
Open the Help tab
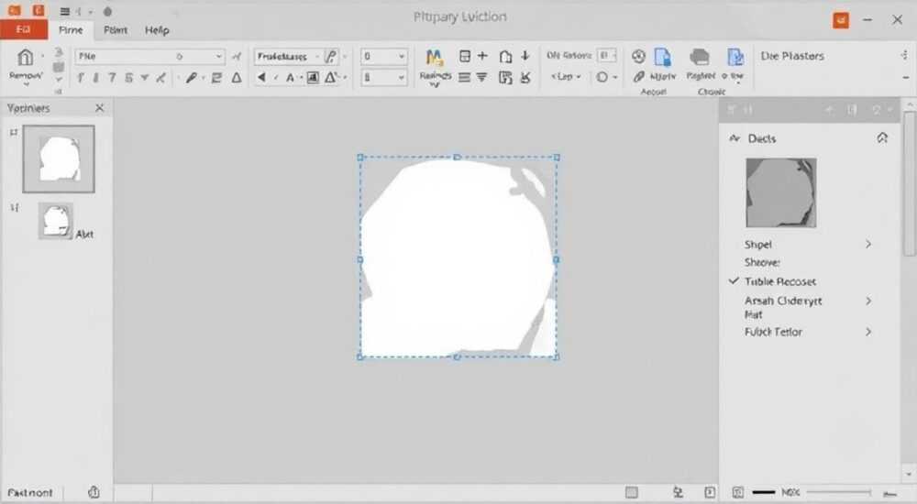157,30
